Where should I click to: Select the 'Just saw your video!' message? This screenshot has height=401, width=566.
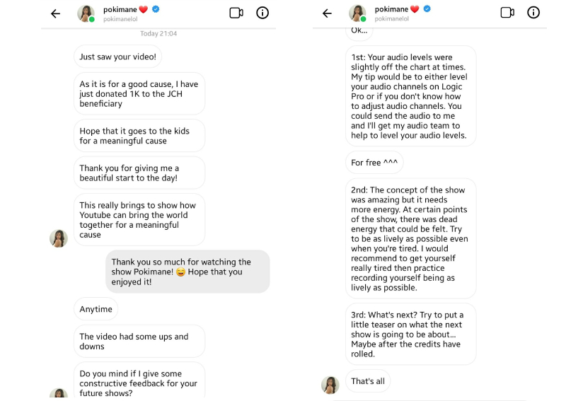tap(120, 57)
